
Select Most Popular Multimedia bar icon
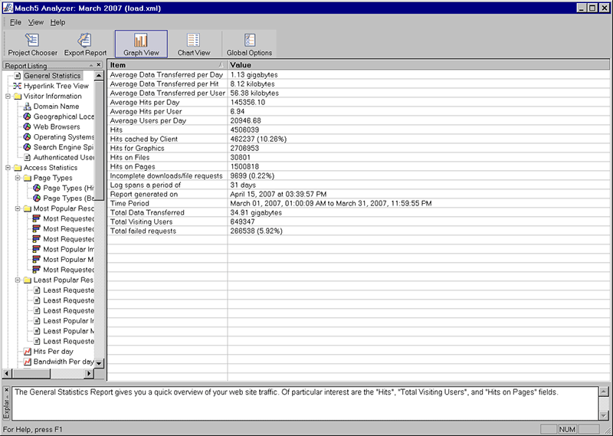click(x=36, y=259)
